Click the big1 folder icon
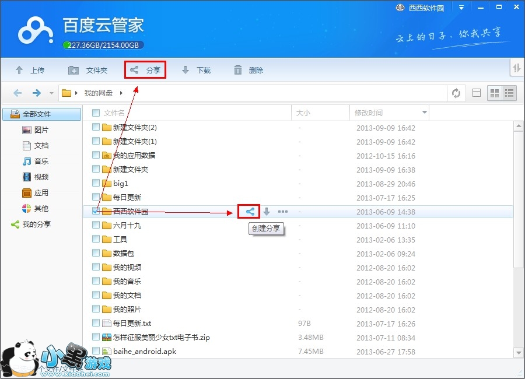The height and width of the screenshot is (379, 525). pos(107,184)
